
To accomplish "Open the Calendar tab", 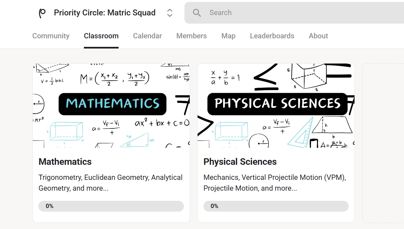I will click(x=147, y=36).
